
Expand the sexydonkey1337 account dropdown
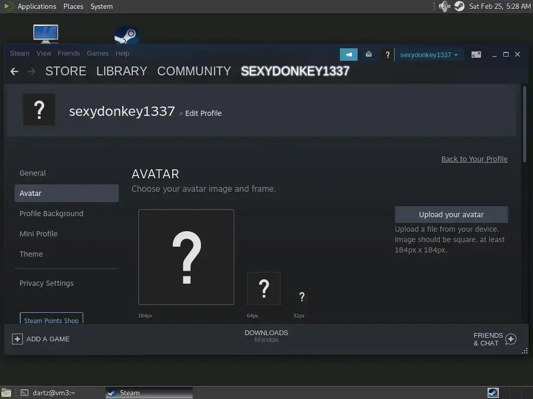(x=429, y=55)
